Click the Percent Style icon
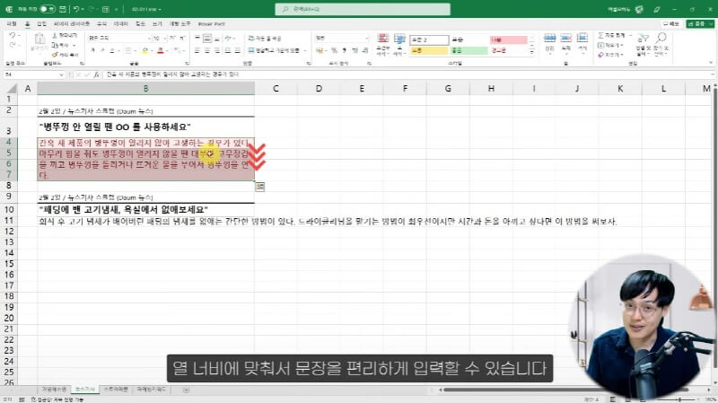This screenshot has width=718, height=403. (334, 50)
